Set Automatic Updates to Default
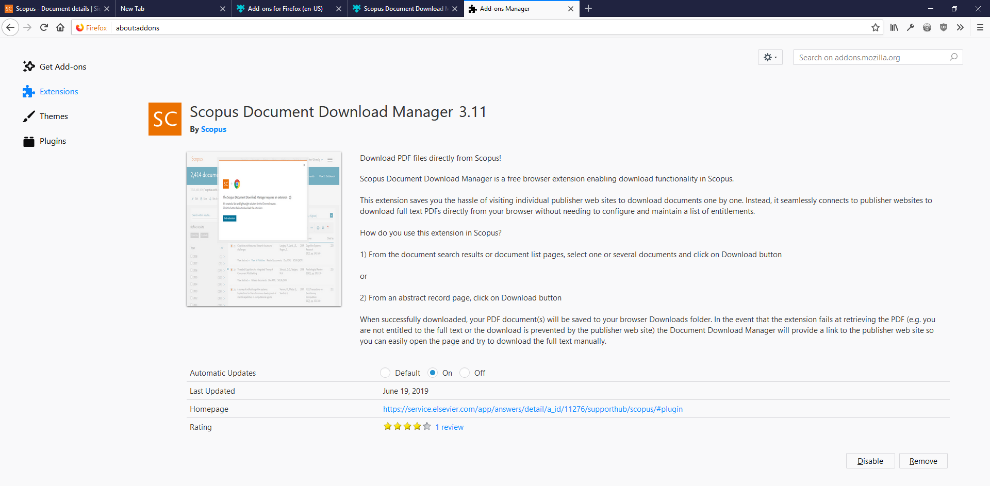Image resolution: width=990 pixels, height=486 pixels. (385, 373)
